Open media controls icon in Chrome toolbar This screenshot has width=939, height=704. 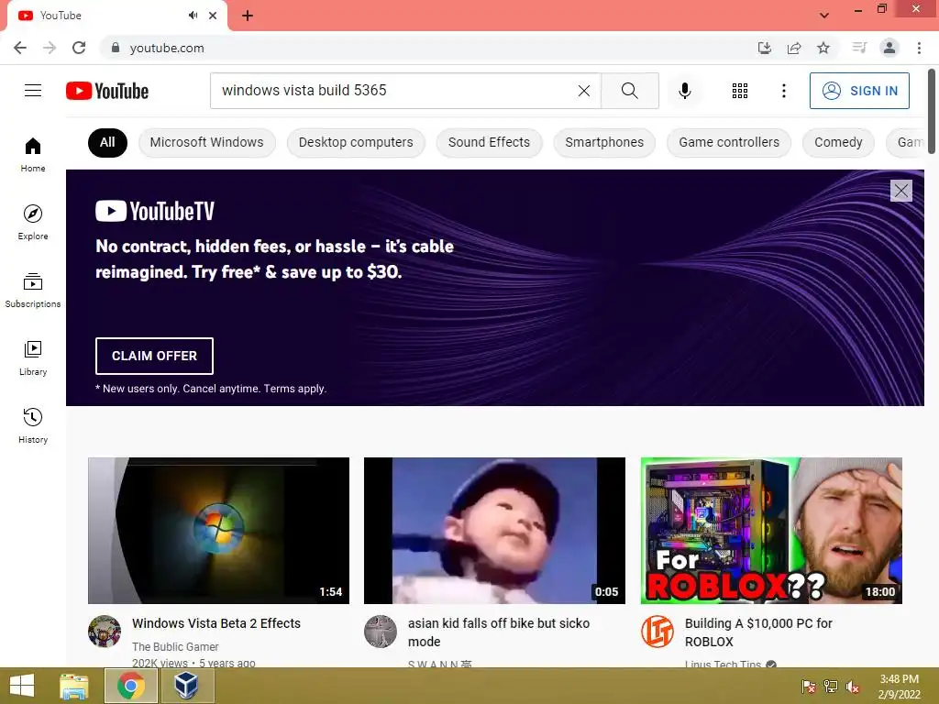[859, 48]
